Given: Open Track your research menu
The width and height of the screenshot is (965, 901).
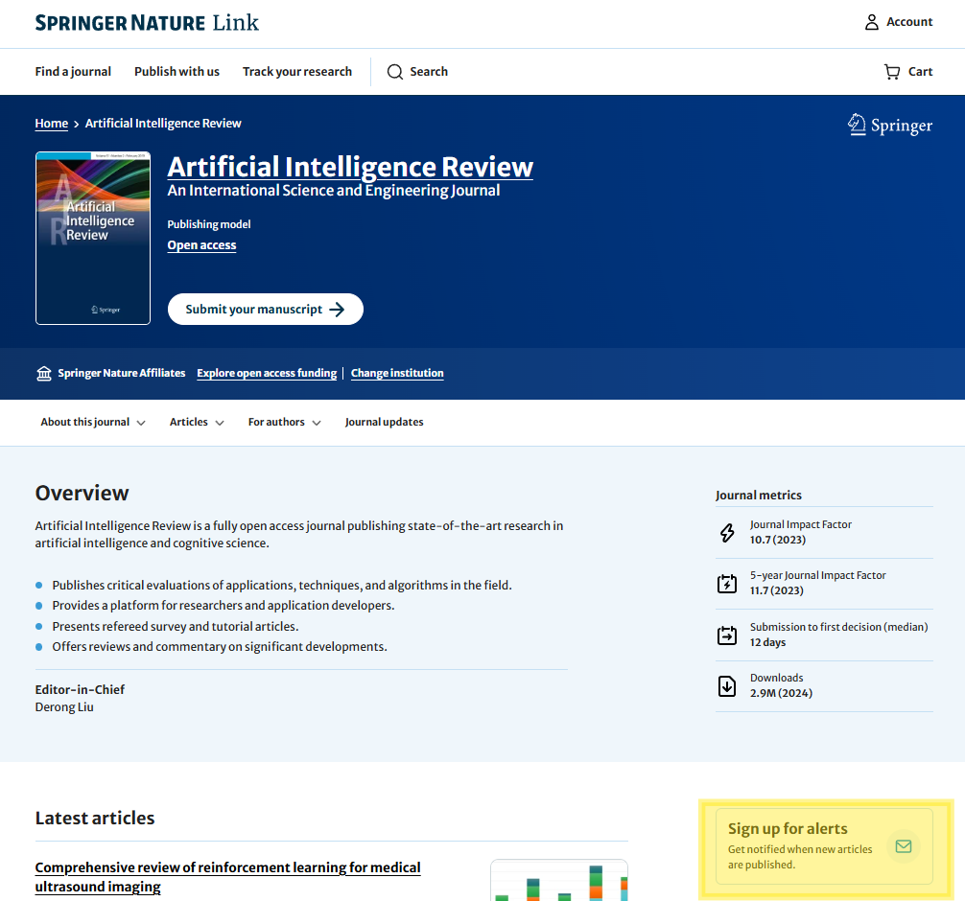Looking at the screenshot, I should [297, 71].
